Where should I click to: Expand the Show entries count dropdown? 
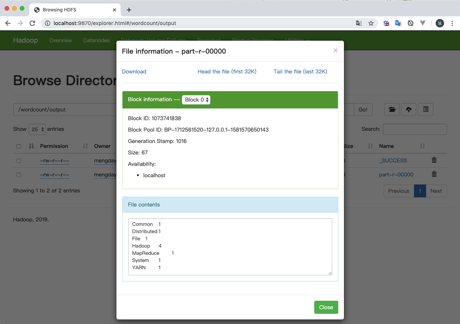pos(37,129)
